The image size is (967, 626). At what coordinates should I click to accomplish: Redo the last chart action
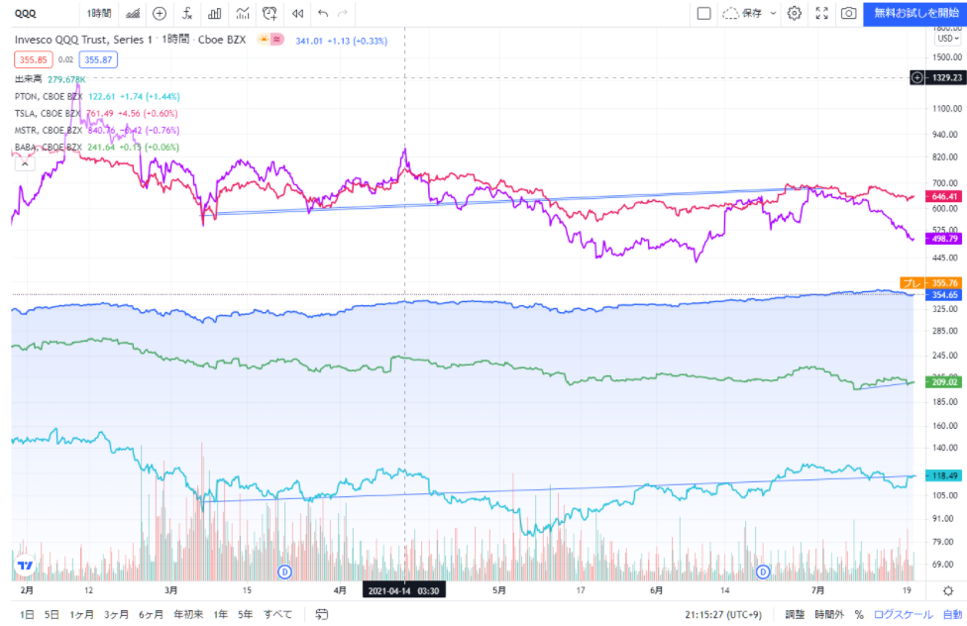click(343, 14)
